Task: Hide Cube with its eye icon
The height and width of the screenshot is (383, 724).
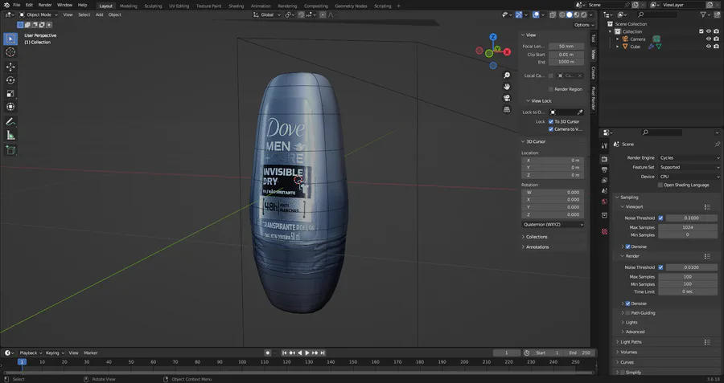Action: [709, 47]
